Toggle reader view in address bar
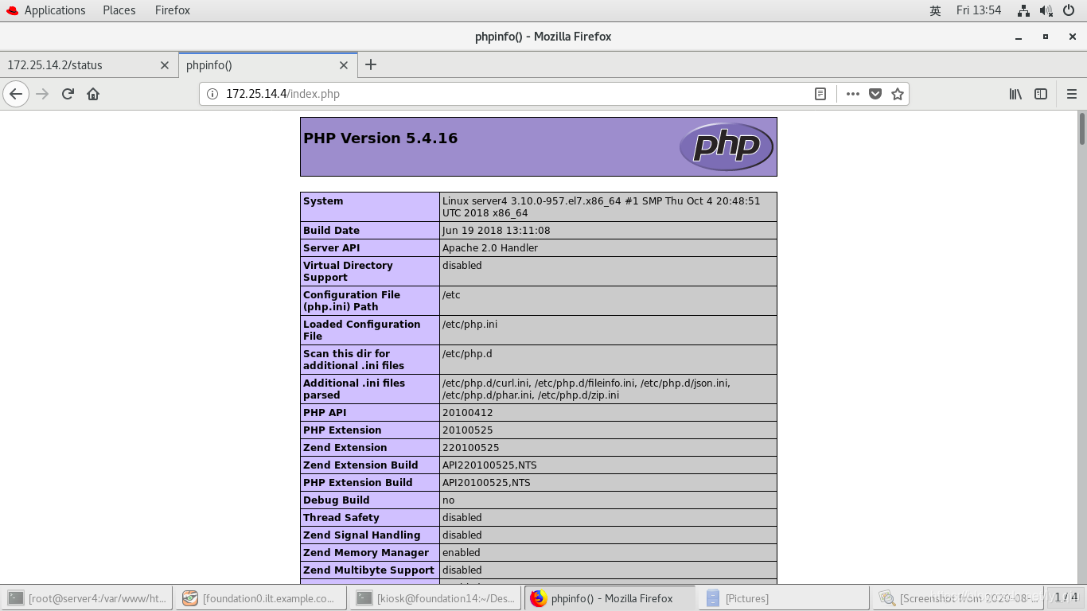Screen dimensions: 1087x611 [820, 94]
